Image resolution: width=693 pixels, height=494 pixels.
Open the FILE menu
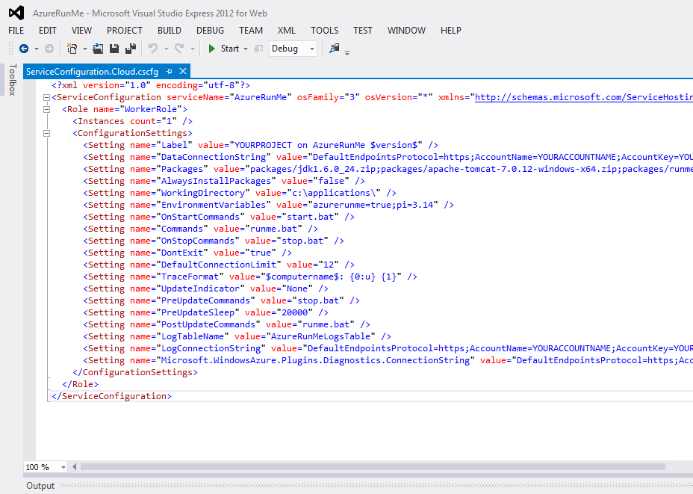point(16,31)
